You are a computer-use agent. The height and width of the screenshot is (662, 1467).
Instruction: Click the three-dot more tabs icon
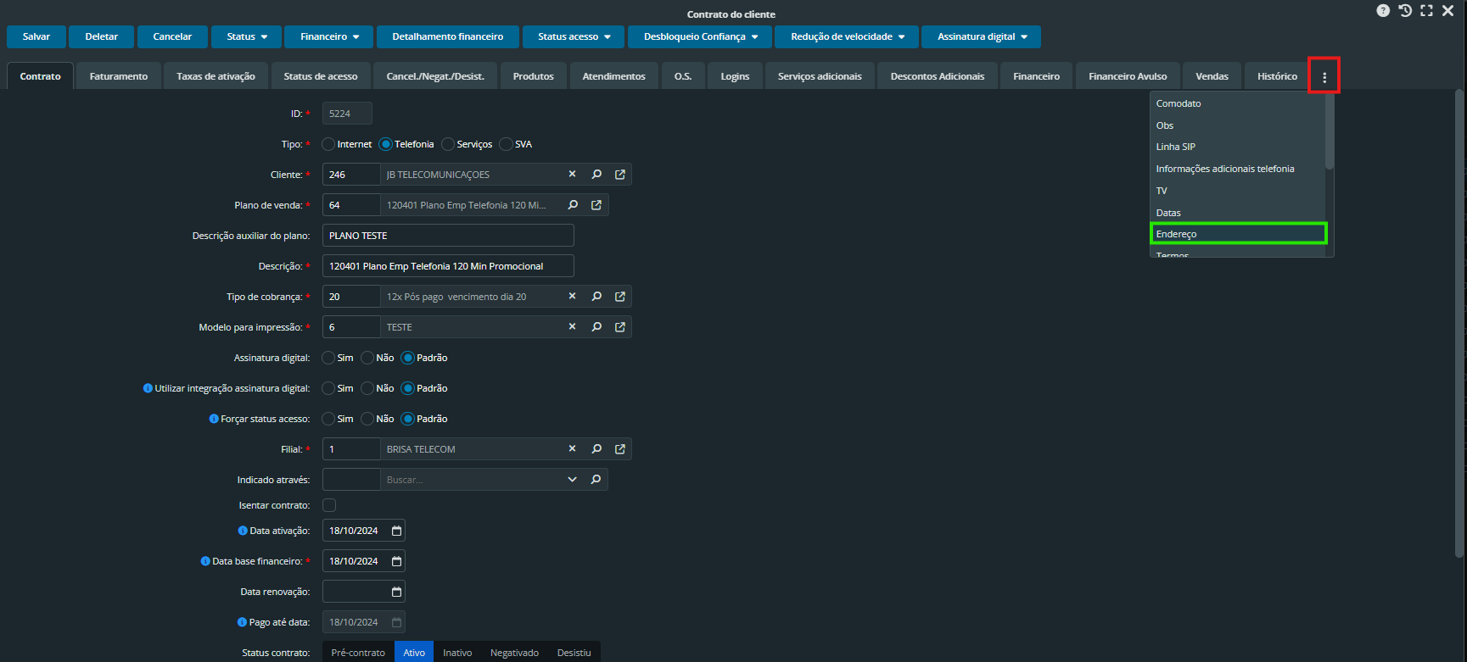(1324, 76)
